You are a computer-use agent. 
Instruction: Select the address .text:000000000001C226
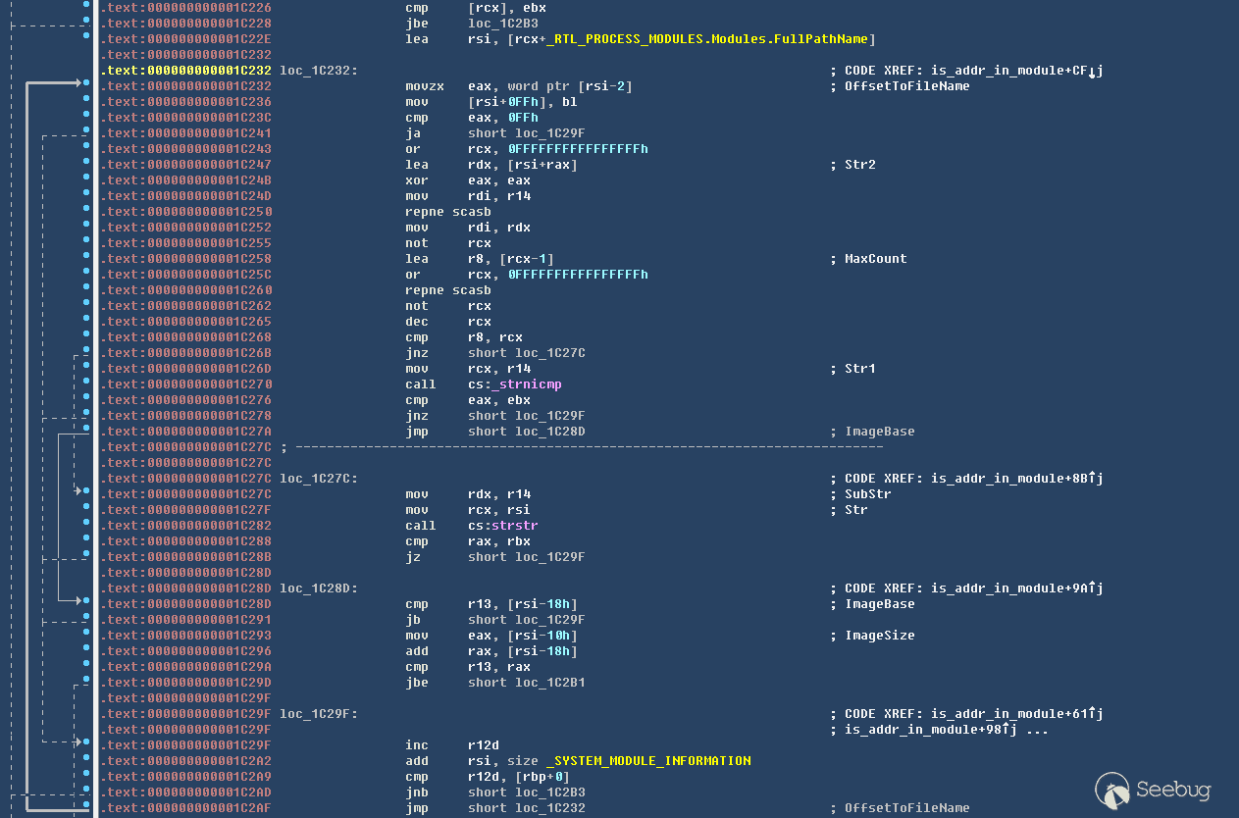185,8
